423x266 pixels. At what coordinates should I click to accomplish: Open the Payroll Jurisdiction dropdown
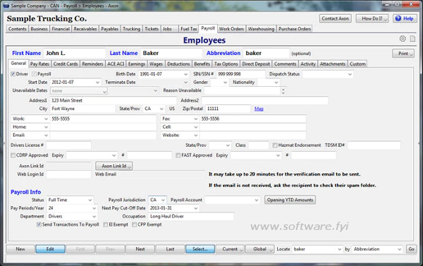coord(163,200)
